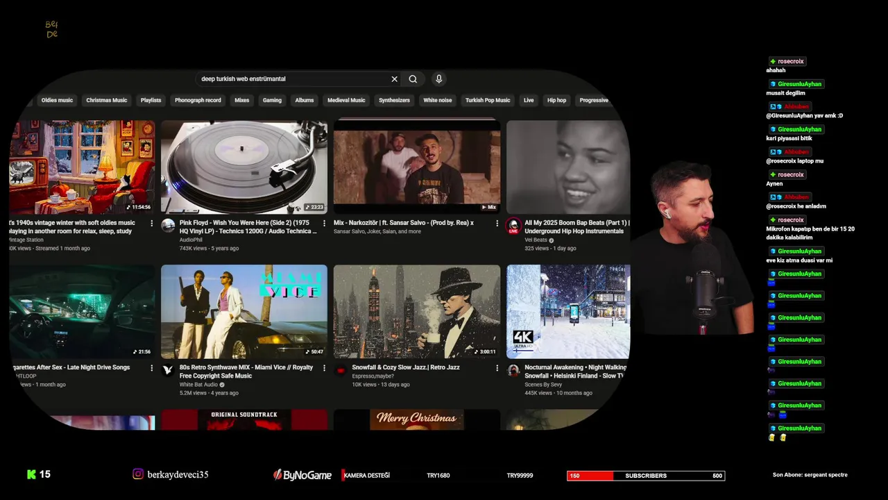Clear the YouTube search box text
This screenshot has height=500, width=888.
point(394,79)
